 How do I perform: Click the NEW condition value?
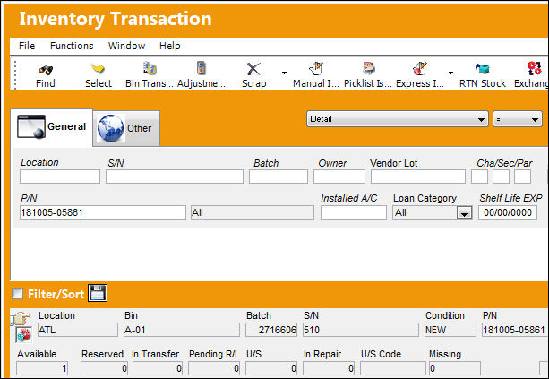click(450, 330)
